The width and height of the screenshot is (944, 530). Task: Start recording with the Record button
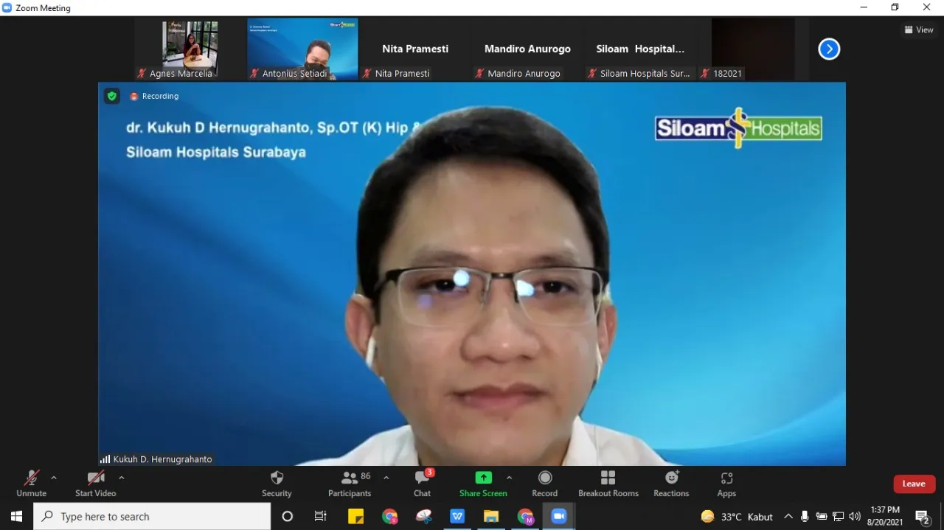click(x=545, y=484)
